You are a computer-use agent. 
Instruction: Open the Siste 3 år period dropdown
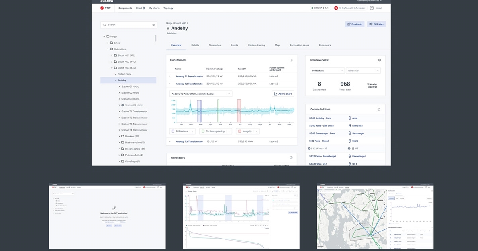[x=363, y=71]
